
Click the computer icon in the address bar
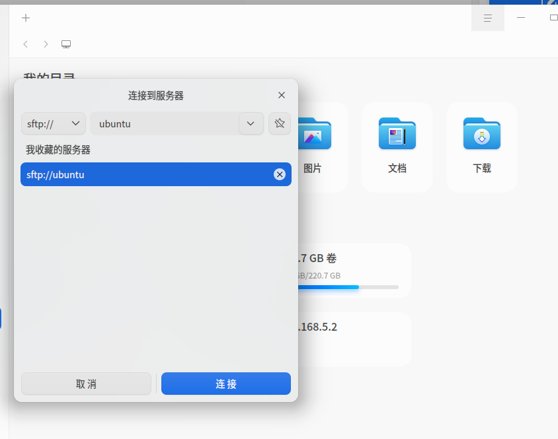point(66,44)
